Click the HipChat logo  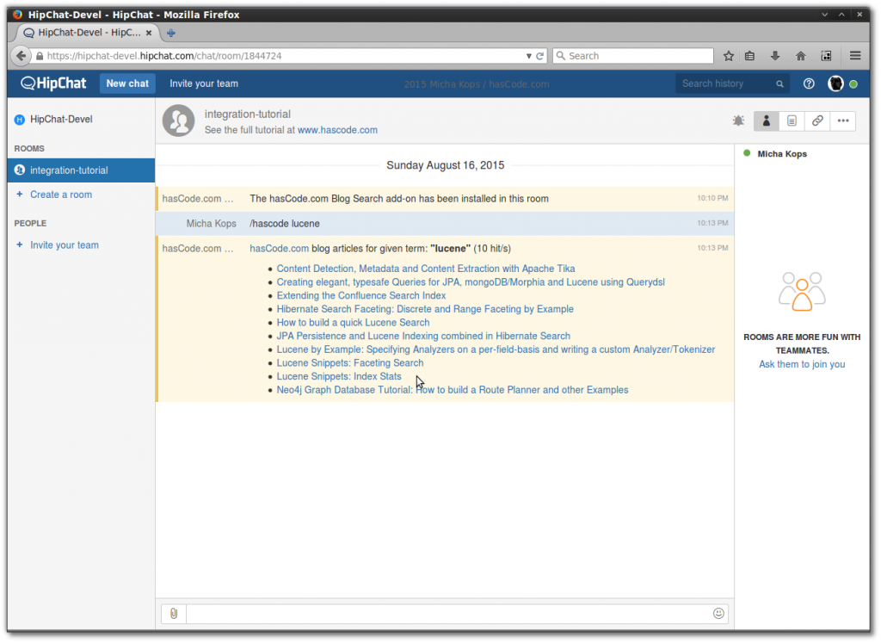tap(52, 83)
